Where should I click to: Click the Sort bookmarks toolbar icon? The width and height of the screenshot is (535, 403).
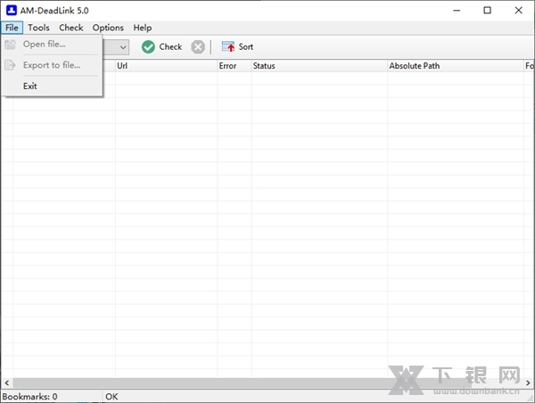click(228, 46)
